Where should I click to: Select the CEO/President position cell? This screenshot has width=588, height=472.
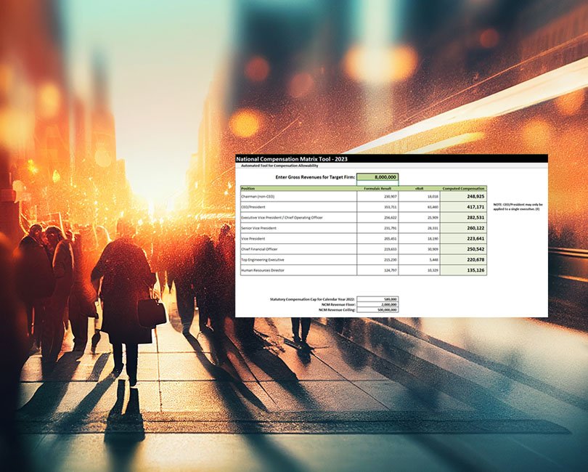click(x=298, y=207)
